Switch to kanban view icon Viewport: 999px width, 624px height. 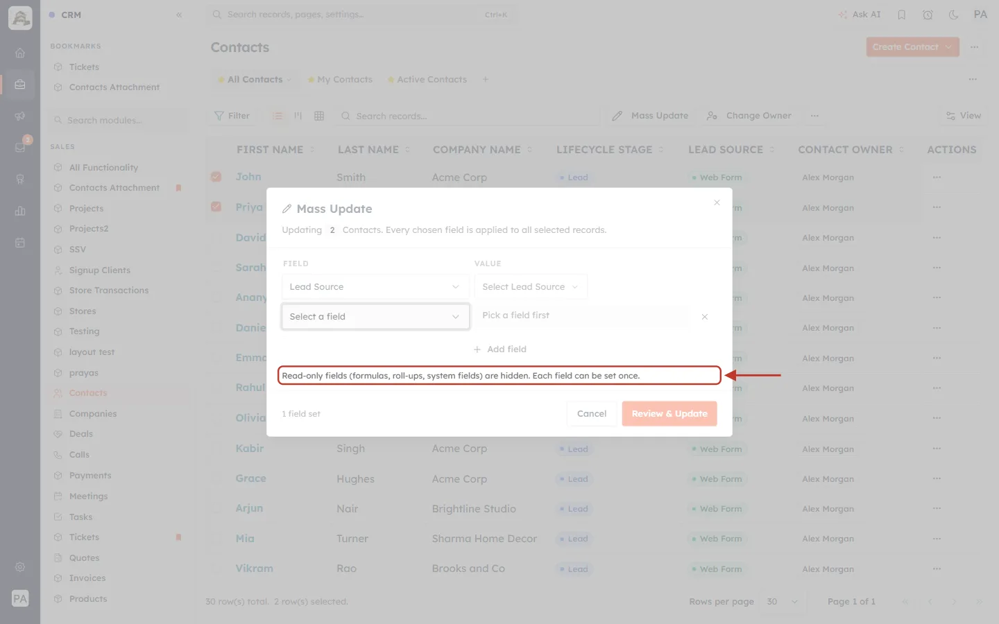pos(298,116)
